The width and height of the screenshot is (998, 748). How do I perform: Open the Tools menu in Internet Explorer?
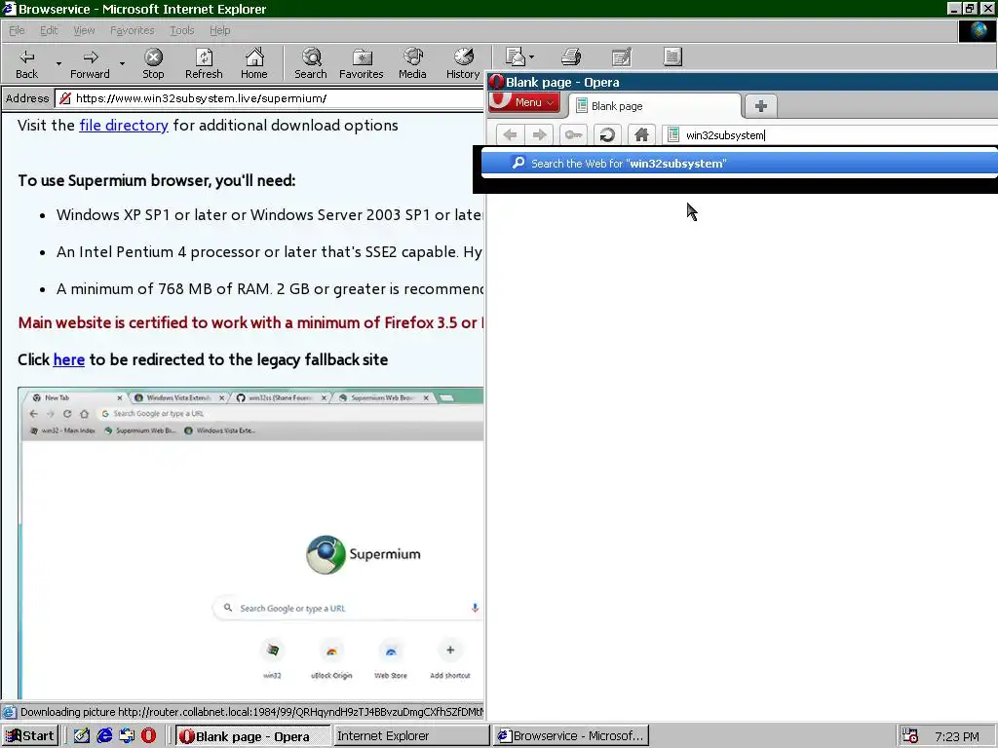coord(182,30)
